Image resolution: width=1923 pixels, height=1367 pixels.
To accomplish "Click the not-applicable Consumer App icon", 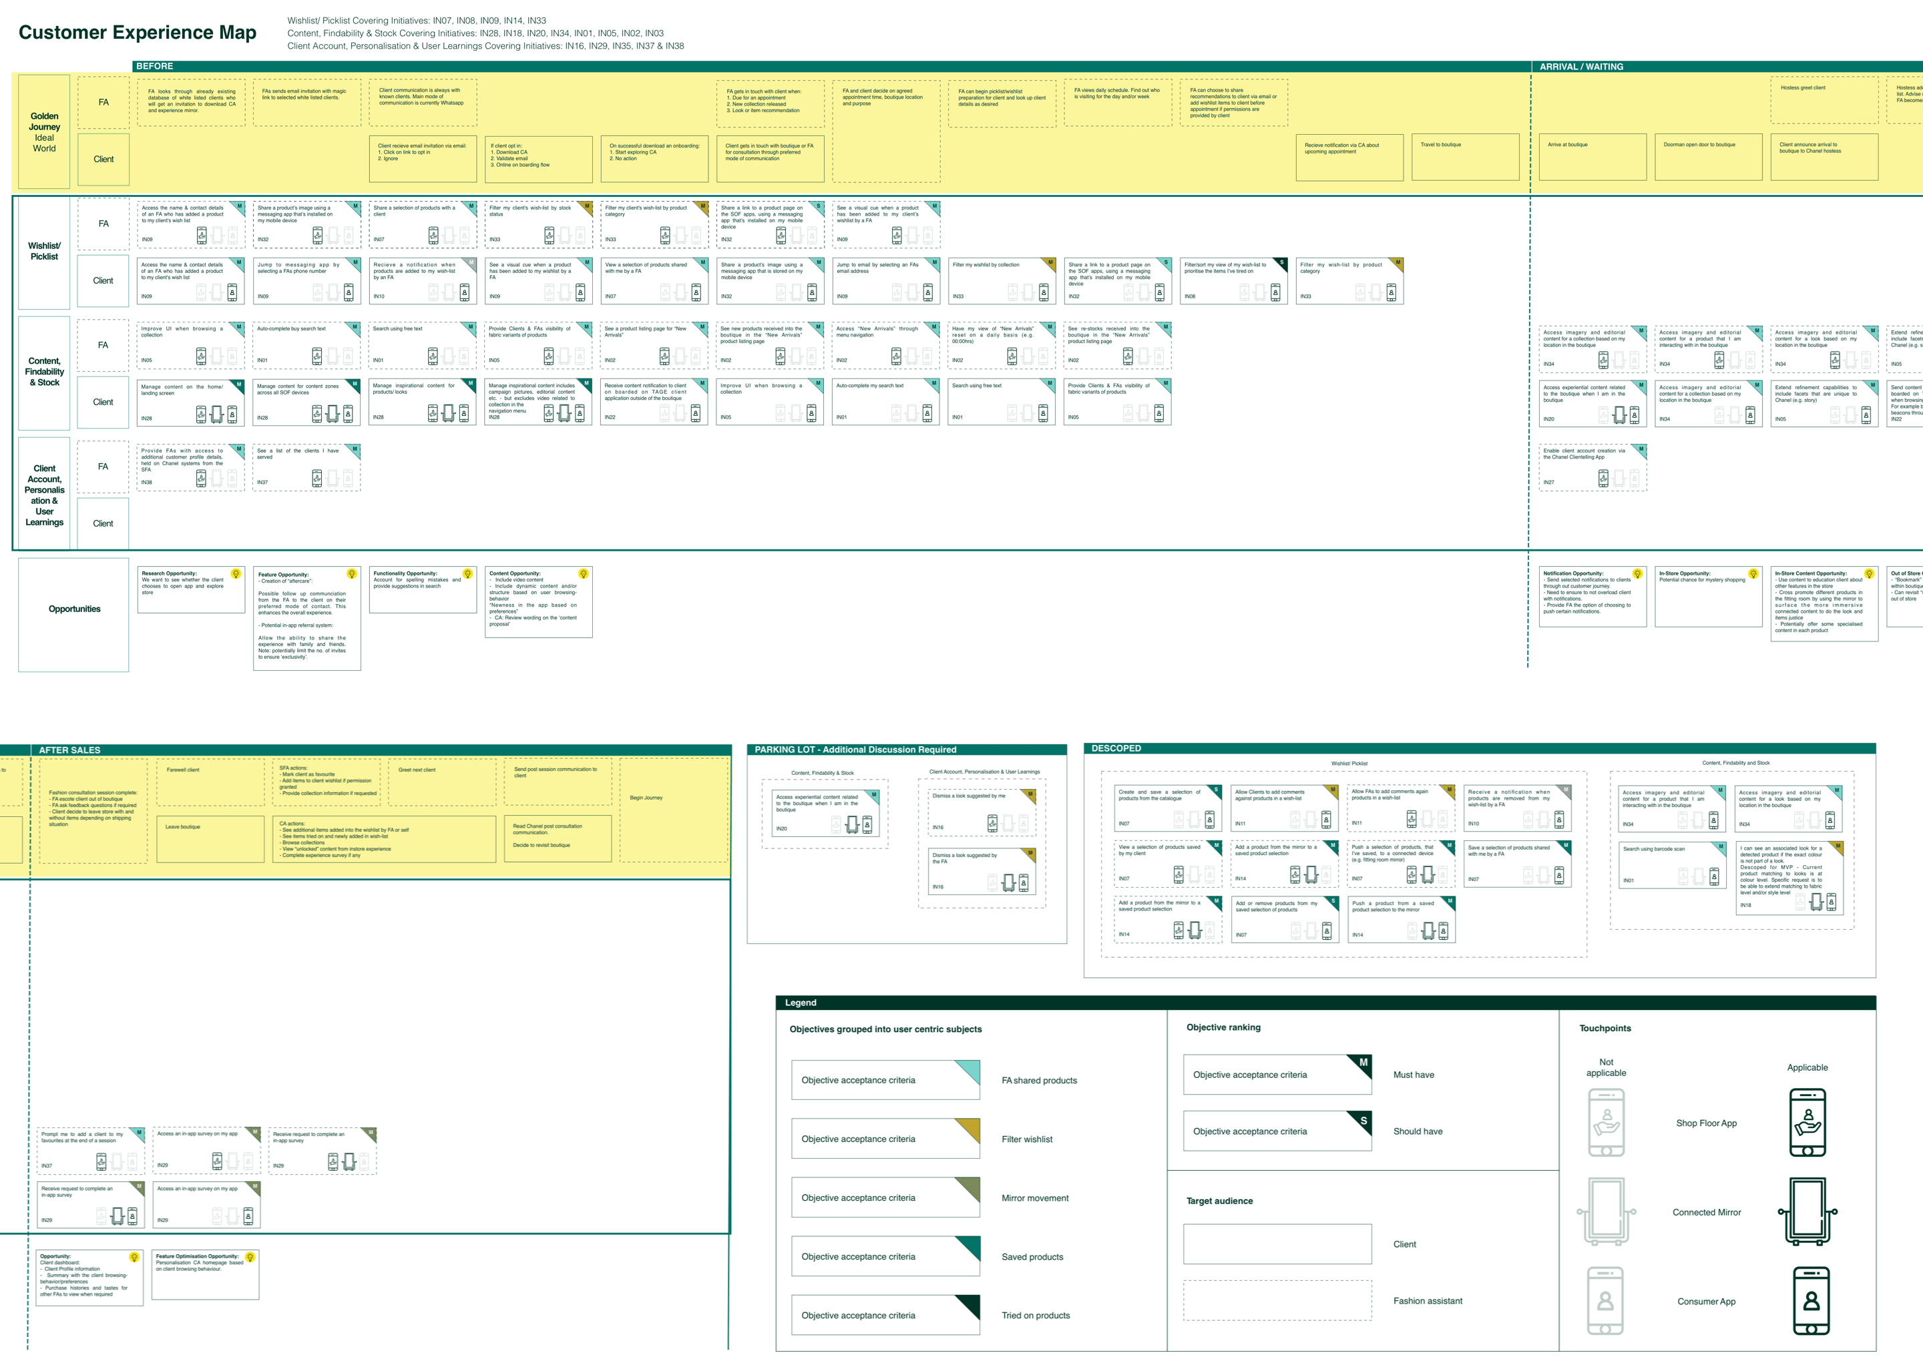I will click(x=1605, y=1300).
